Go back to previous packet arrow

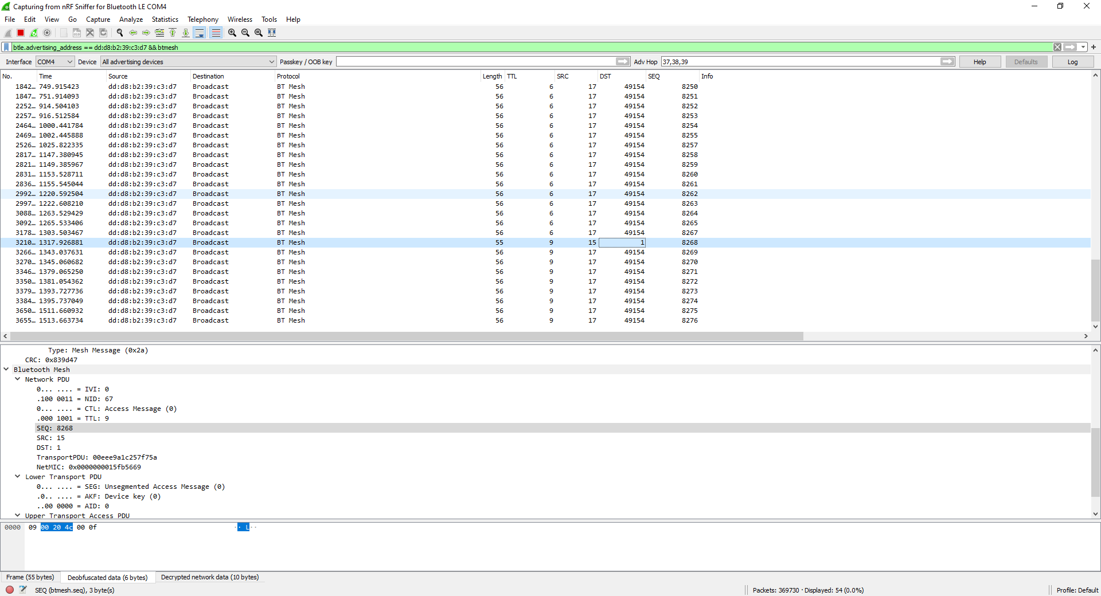coord(133,33)
